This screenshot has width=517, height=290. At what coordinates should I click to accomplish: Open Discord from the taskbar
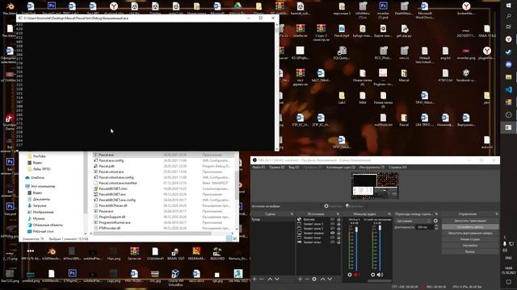508,64
